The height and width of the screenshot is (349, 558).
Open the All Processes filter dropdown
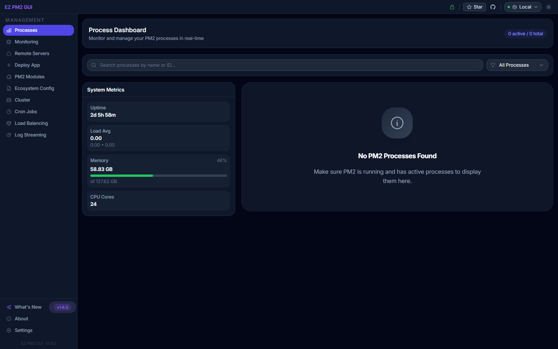point(517,65)
